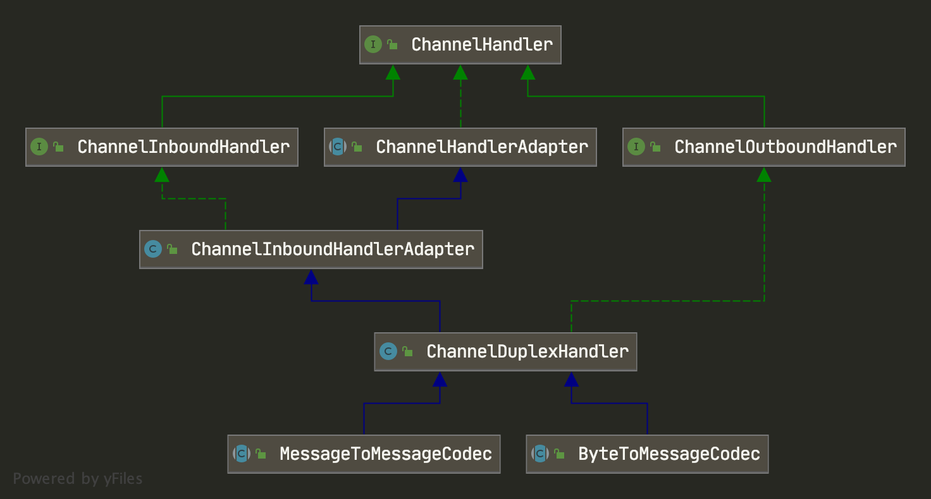Click the Powered by yFiles watermark

(78, 479)
